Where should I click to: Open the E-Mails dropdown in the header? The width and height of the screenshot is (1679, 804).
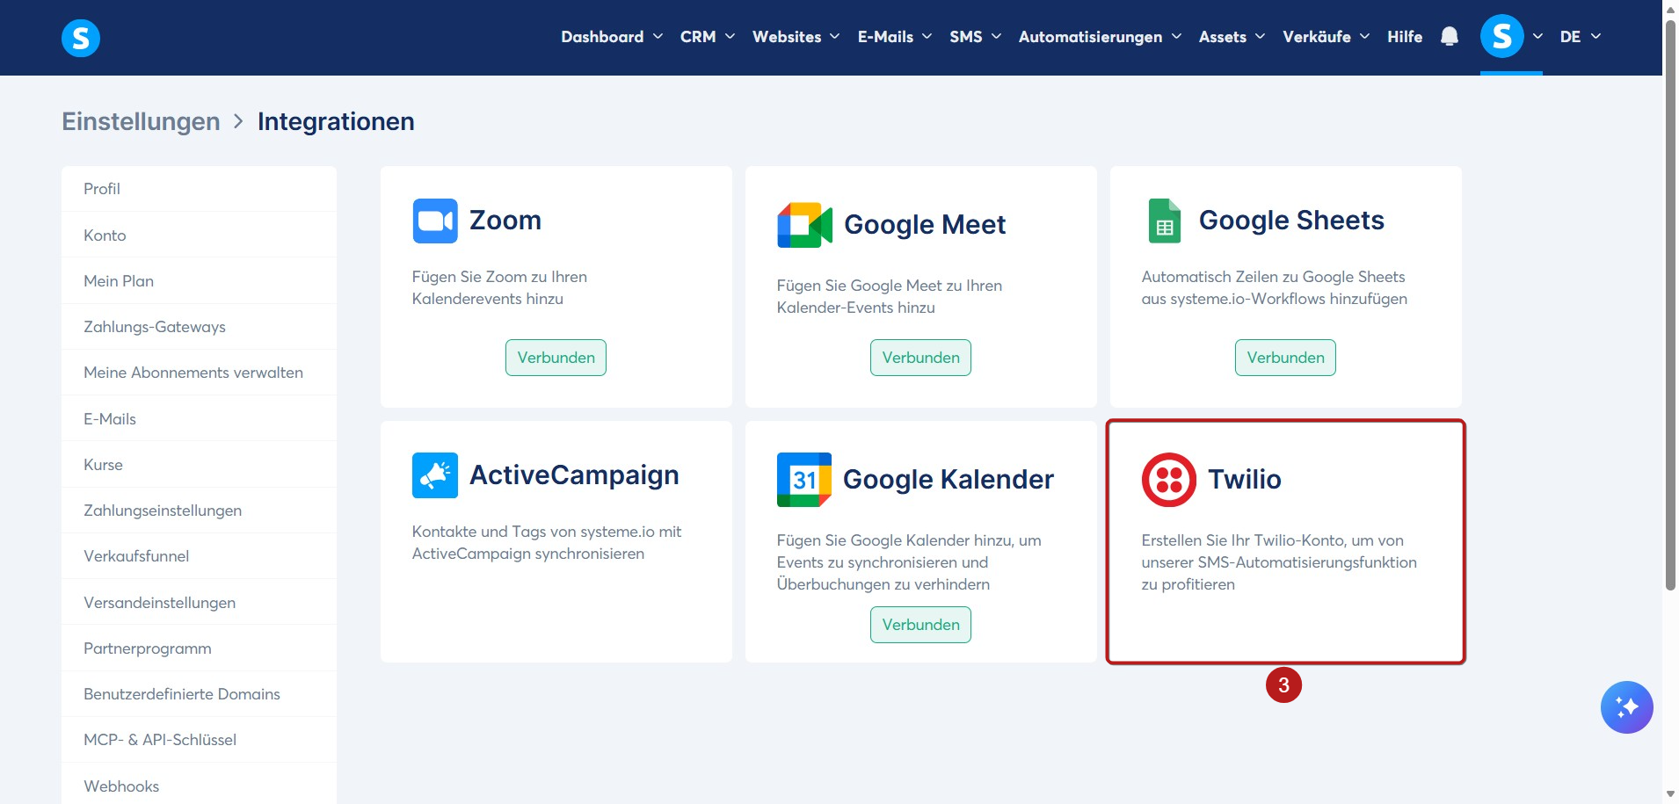click(895, 37)
